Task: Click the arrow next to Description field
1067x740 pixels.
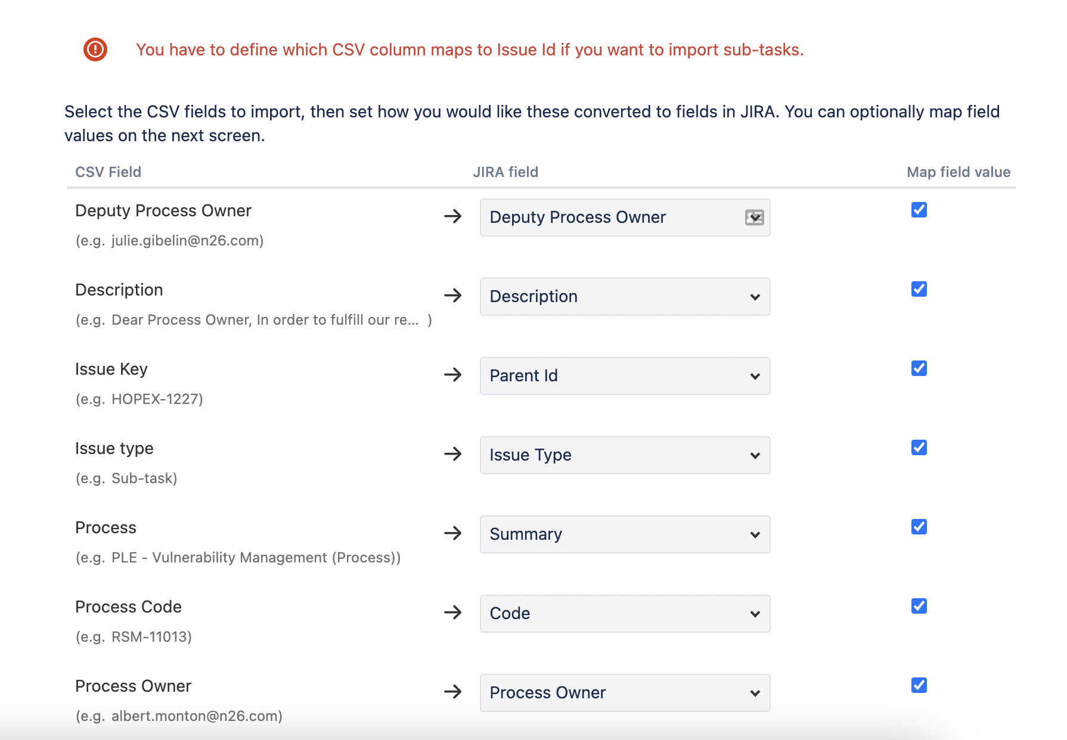Action: click(x=454, y=296)
